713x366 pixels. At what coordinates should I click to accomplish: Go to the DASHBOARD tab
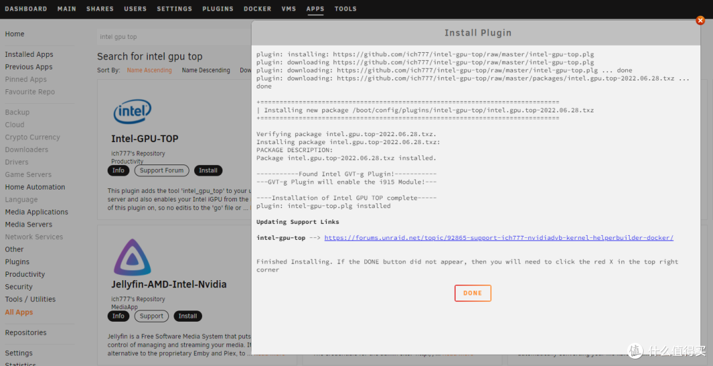[x=26, y=9]
